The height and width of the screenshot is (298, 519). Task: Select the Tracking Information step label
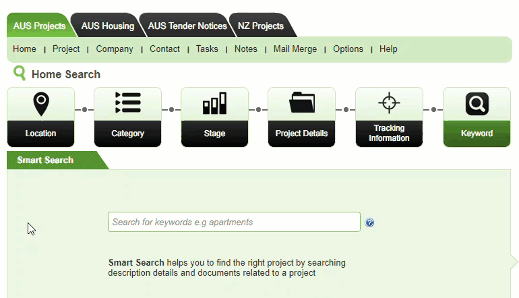point(390,133)
